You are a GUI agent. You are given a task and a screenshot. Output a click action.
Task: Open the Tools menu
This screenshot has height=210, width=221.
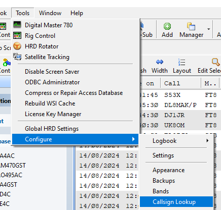tap(23, 13)
